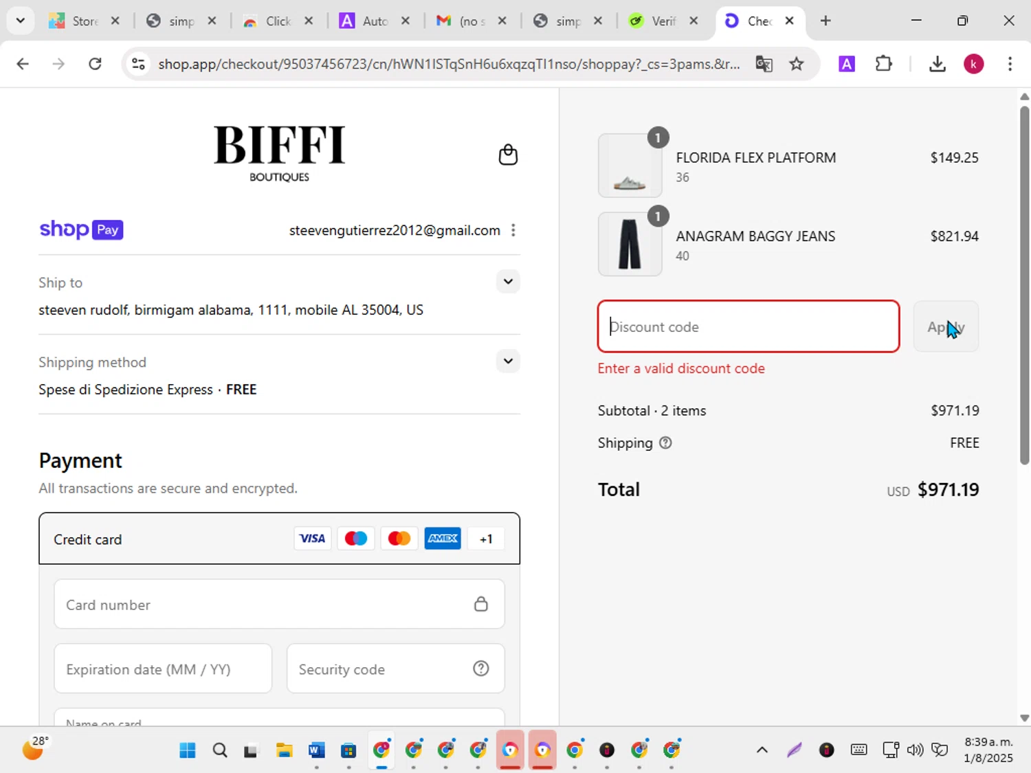Expand the Ship to section
The height and width of the screenshot is (773, 1031).
pos(508,281)
